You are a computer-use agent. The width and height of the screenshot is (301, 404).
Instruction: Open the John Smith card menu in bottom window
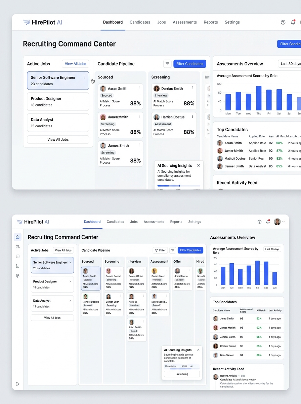click(144, 321)
